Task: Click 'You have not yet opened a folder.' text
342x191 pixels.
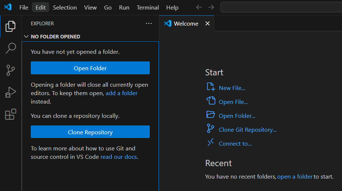Action: (75, 52)
